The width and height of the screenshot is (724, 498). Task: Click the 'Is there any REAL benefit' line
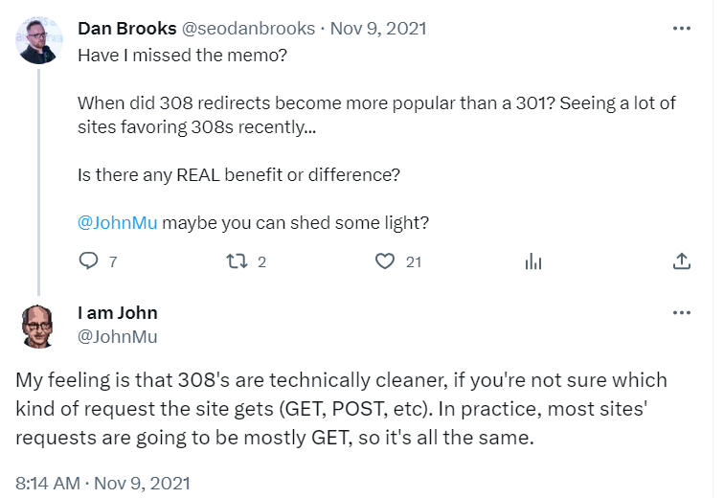point(238,174)
